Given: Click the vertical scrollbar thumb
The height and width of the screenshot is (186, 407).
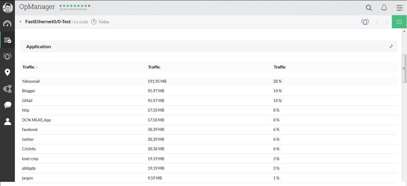Looking at the screenshot, I should pos(404,68).
